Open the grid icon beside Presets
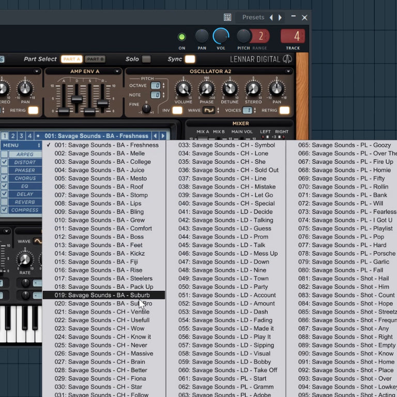Image resolution: width=397 pixels, height=397 pixels. coord(227,17)
